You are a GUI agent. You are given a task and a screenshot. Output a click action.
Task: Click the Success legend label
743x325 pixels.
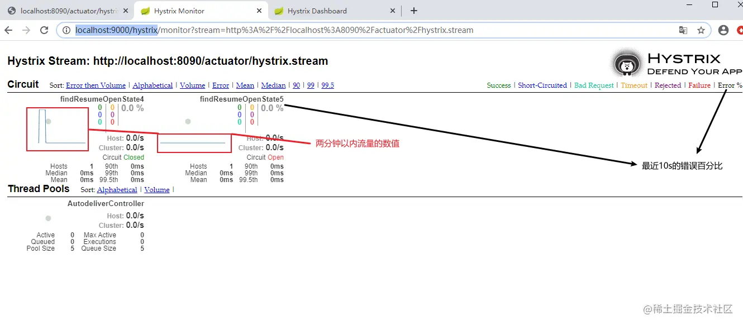(x=499, y=85)
